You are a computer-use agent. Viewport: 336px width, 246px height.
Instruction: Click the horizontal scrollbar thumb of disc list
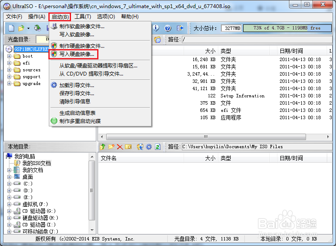206,137
